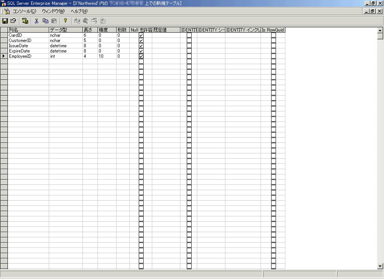384x279 pixels.
Task: Select the row header with the arrow for EmployeeID
Action: 4,56
